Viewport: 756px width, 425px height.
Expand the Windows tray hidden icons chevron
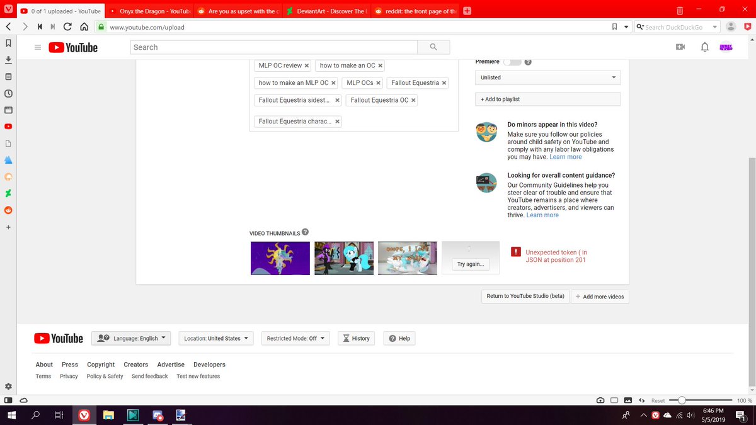click(x=644, y=415)
